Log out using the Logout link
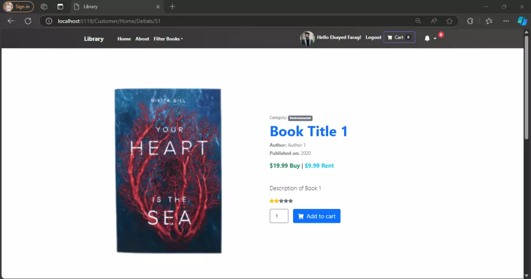531x279 pixels. (x=373, y=37)
